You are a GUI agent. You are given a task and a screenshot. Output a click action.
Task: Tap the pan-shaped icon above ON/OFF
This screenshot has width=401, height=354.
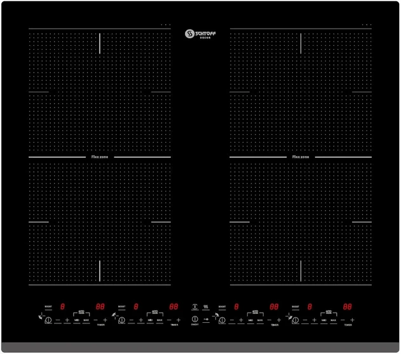195,307
